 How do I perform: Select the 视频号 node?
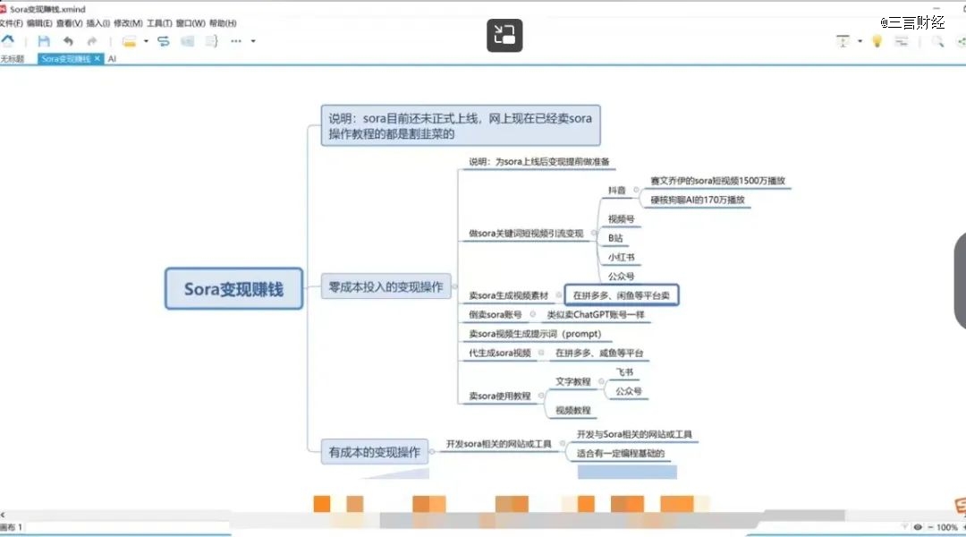(621, 219)
